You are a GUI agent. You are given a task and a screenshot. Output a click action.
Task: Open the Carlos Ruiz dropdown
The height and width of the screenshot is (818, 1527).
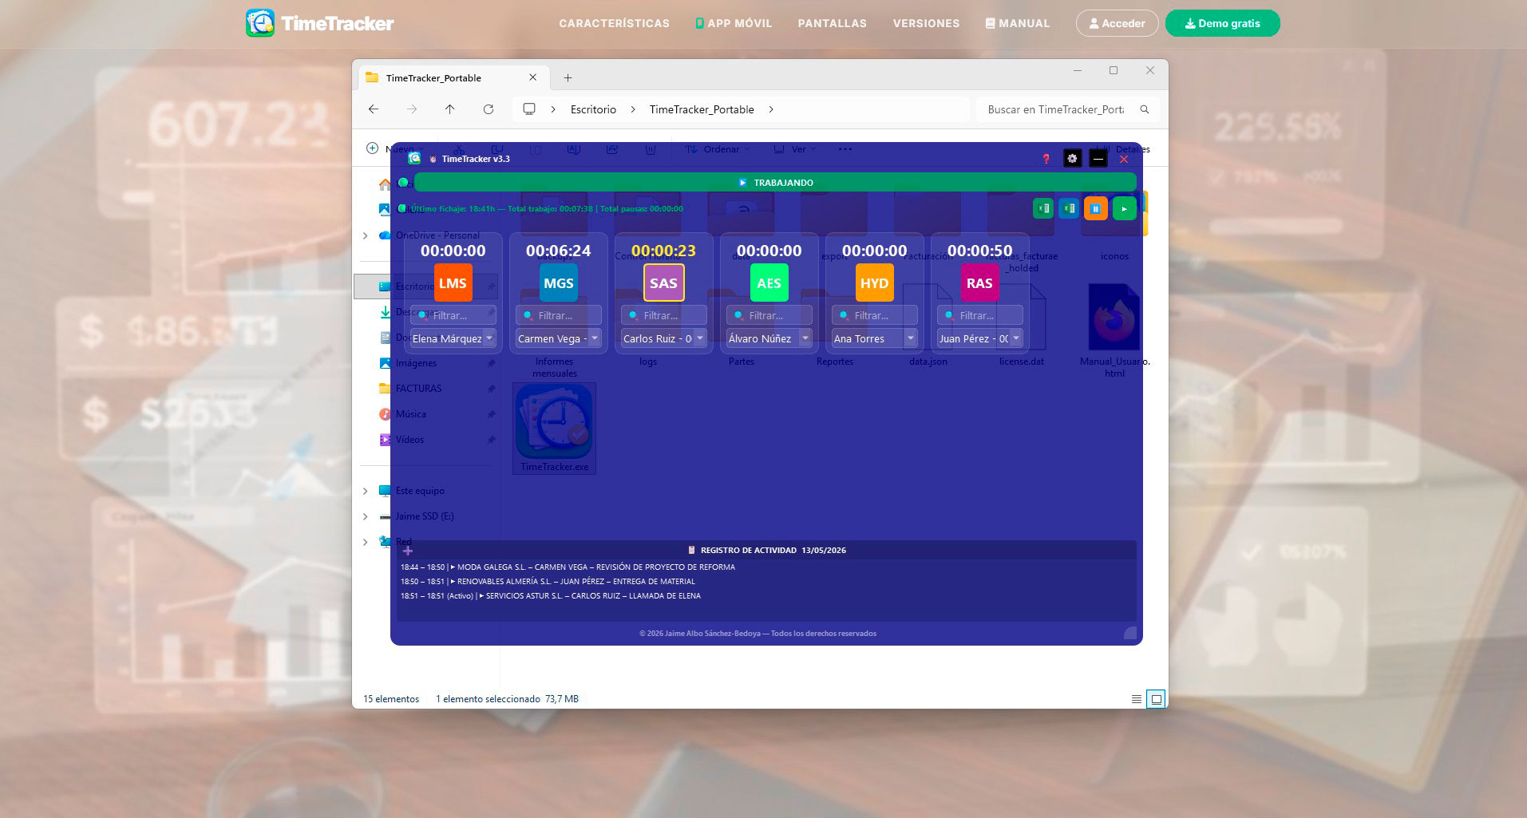[664, 338]
